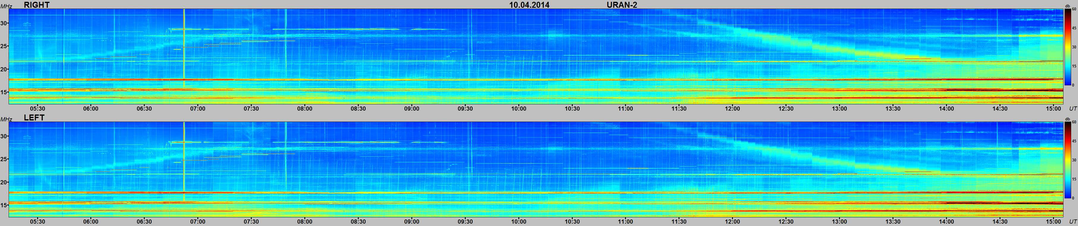
Task: Click the 11:30 time tick under RIGHT panel
Action: (x=679, y=109)
